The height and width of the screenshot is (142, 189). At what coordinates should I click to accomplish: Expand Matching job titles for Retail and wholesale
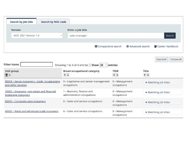162,112
